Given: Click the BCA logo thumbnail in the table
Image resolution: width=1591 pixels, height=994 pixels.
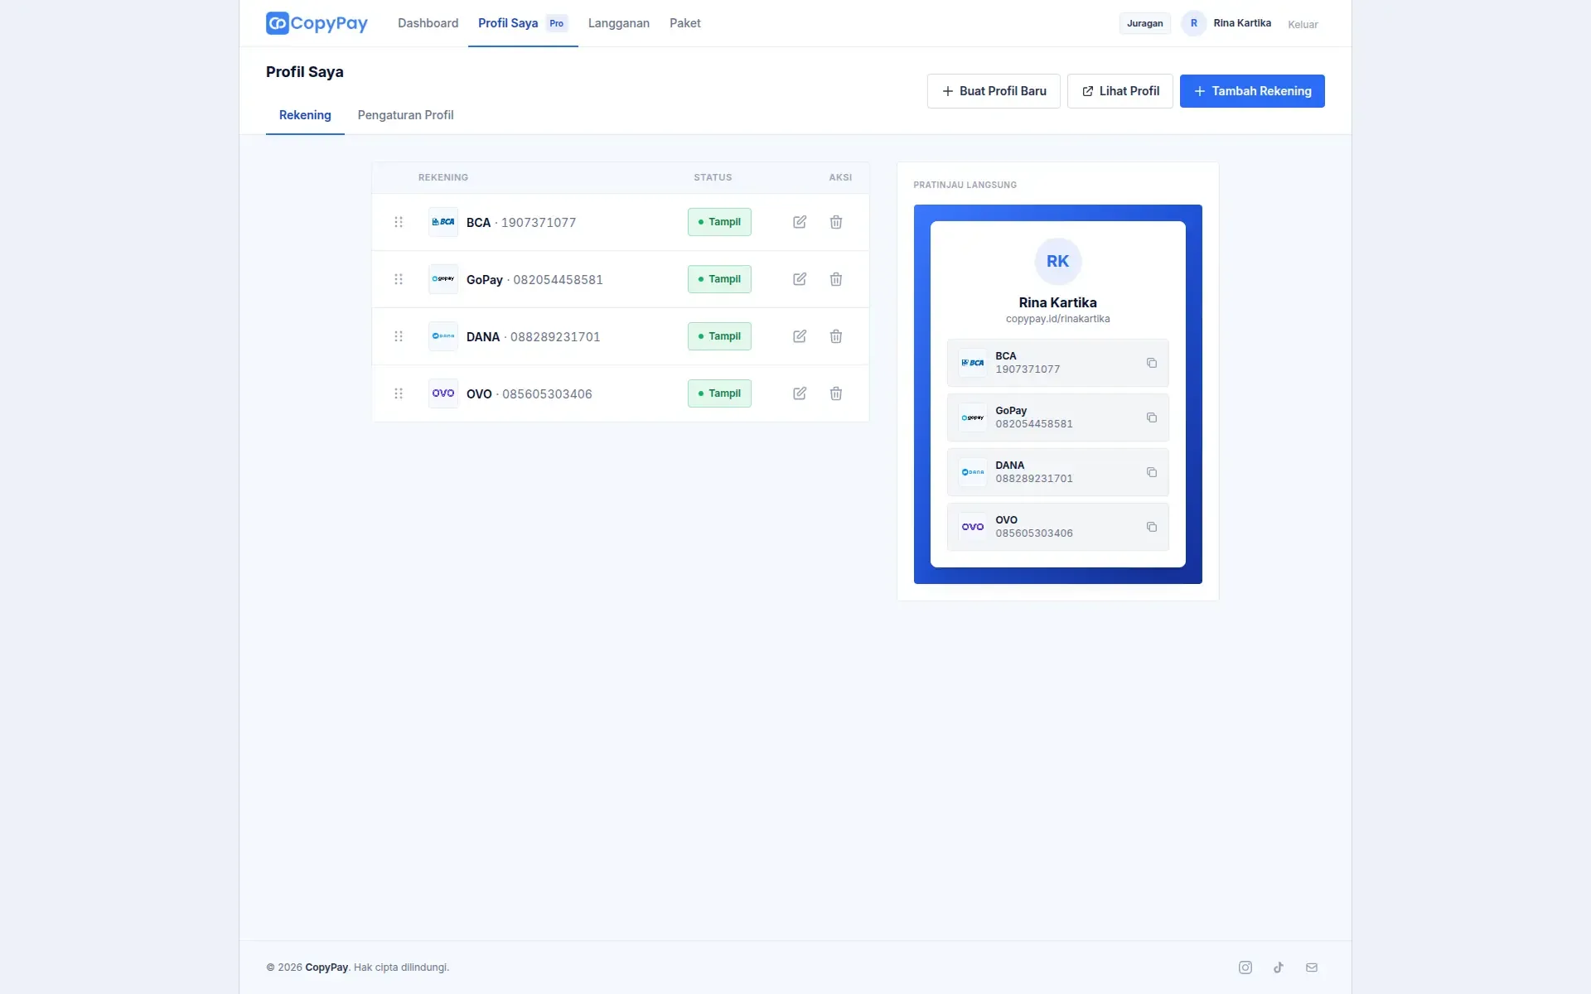Looking at the screenshot, I should click(x=443, y=222).
